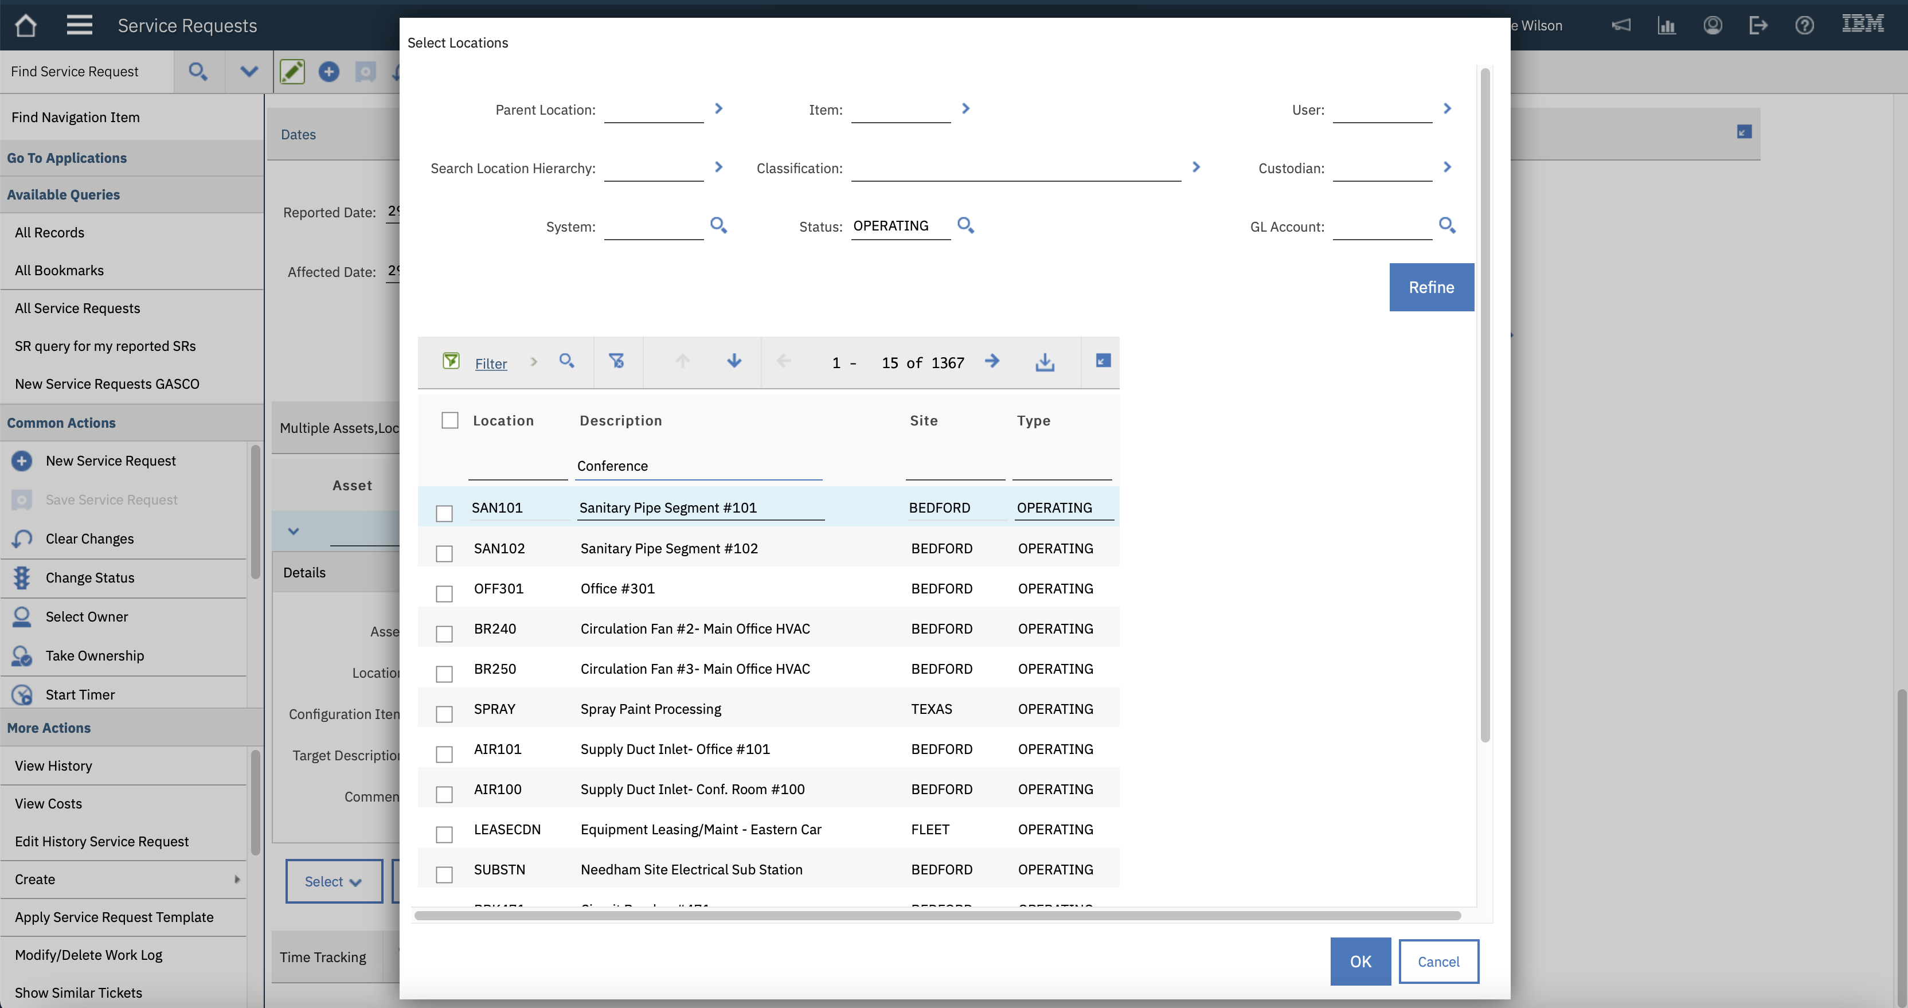Open the GL Account lookup magnifier
Image resolution: width=1908 pixels, height=1008 pixels.
point(1447,225)
